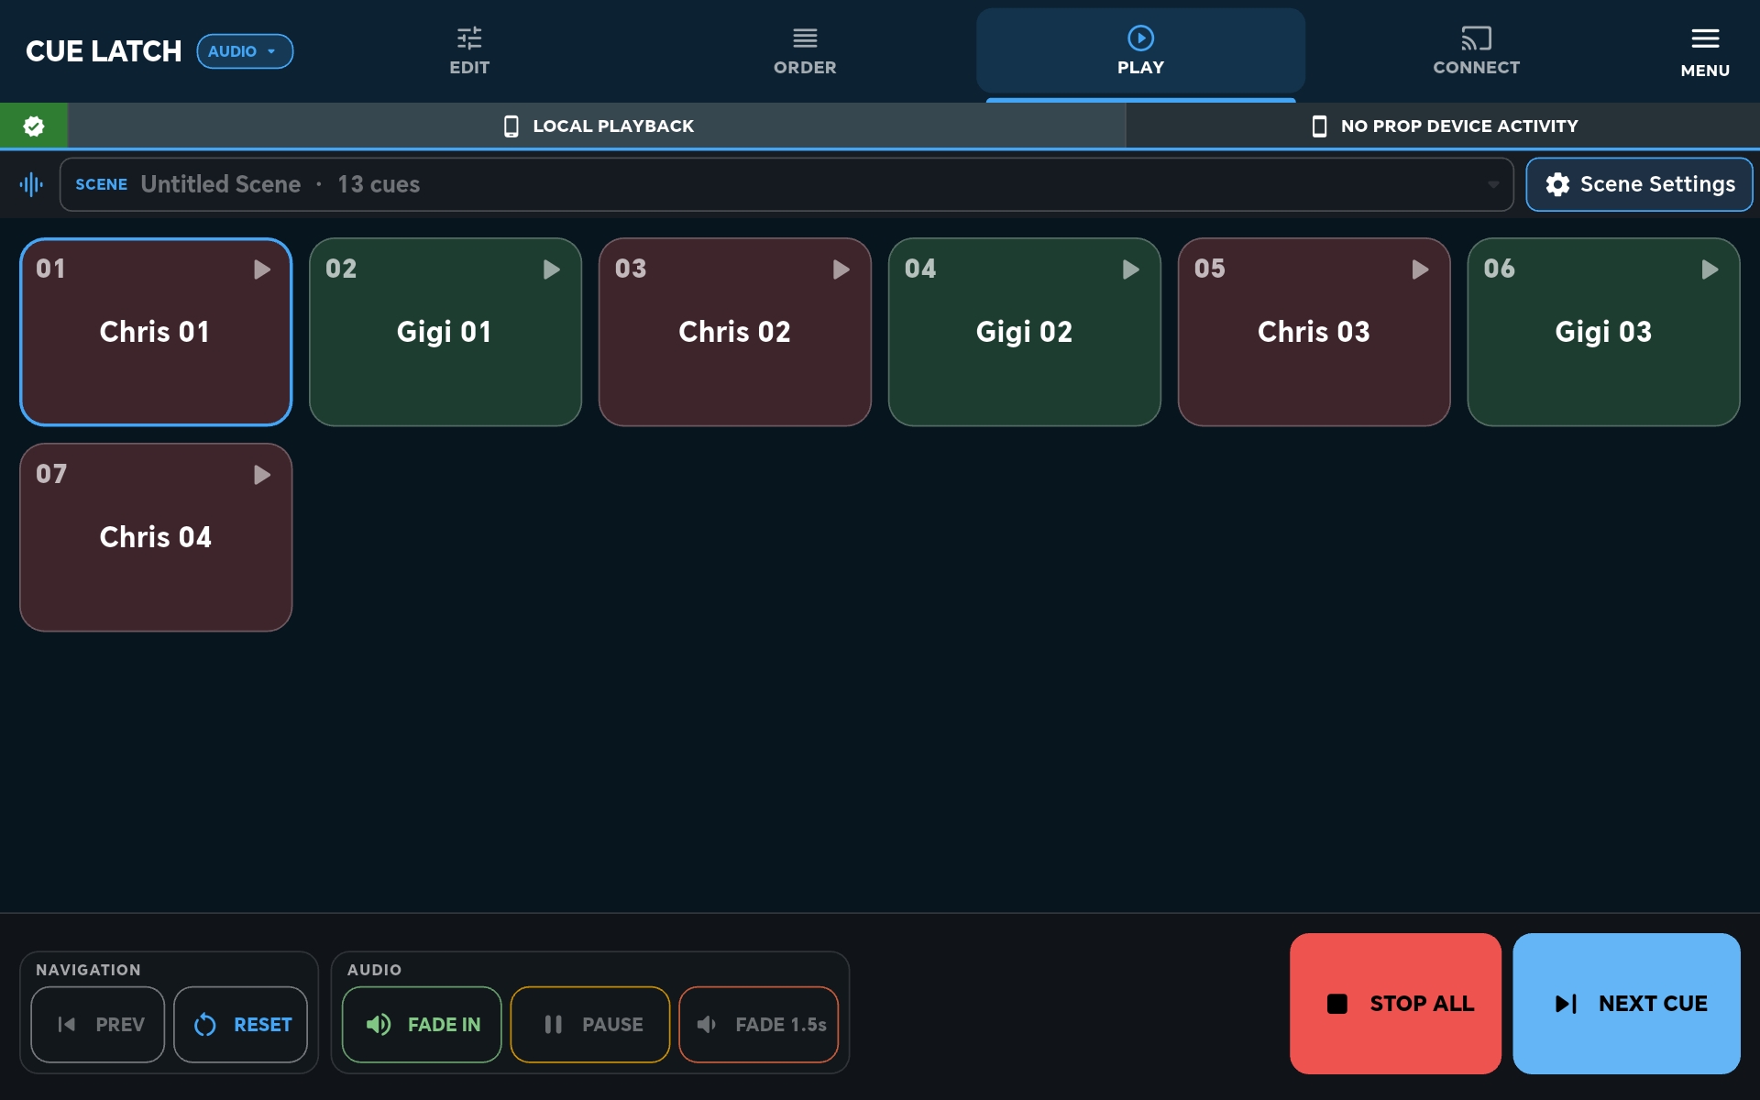Select the Gigi 03 cue name

pyautogui.click(x=1603, y=332)
